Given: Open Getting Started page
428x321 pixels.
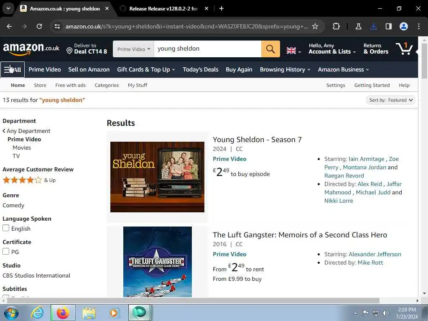Looking at the screenshot, I should (372, 85).
